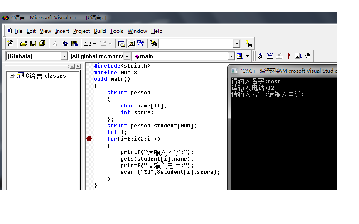
Task: Click the Cut scissors icon
Action: pos(54,44)
